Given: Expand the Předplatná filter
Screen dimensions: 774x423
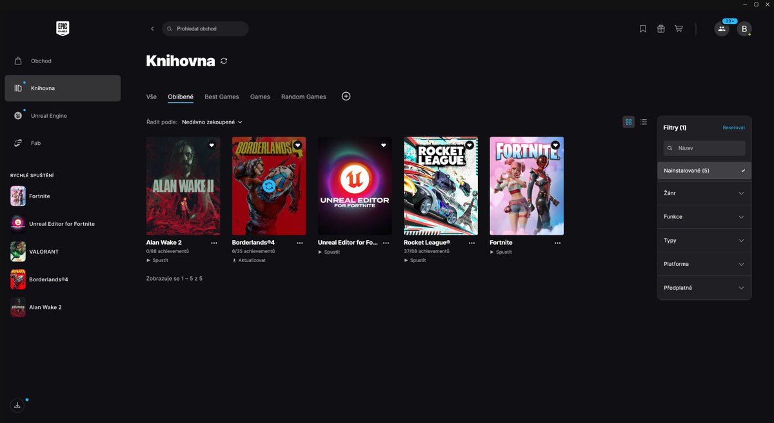Looking at the screenshot, I should tap(704, 288).
